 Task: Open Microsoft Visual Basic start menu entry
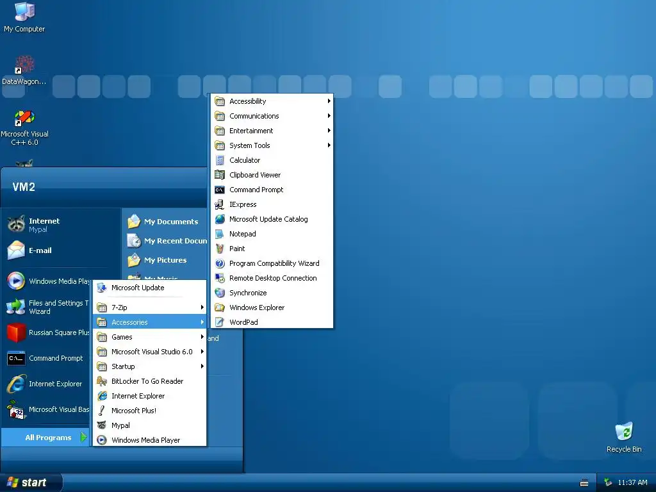pyautogui.click(x=48, y=409)
